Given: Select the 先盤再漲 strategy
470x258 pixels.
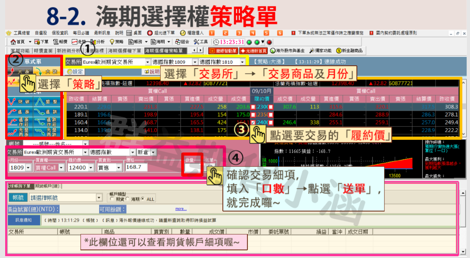Looking at the screenshot, I should (19, 132).
